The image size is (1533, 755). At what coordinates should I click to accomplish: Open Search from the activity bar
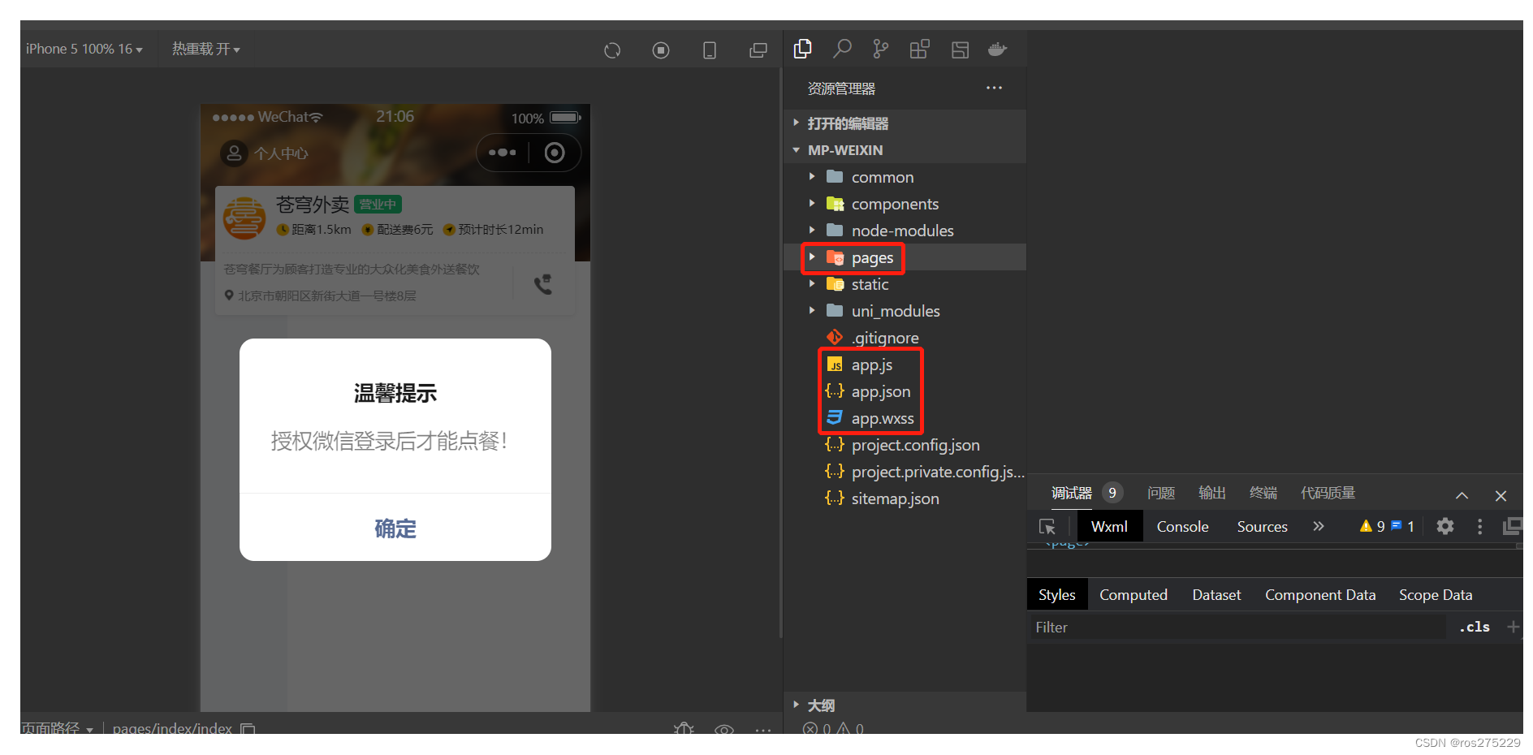842,49
